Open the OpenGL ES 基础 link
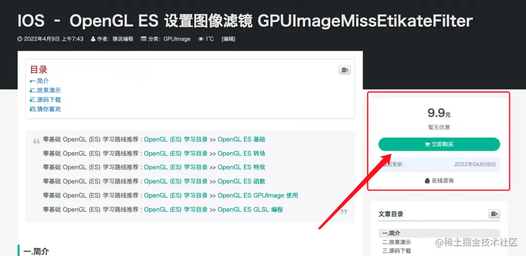The image size is (526, 256). [x=241, y=140]
